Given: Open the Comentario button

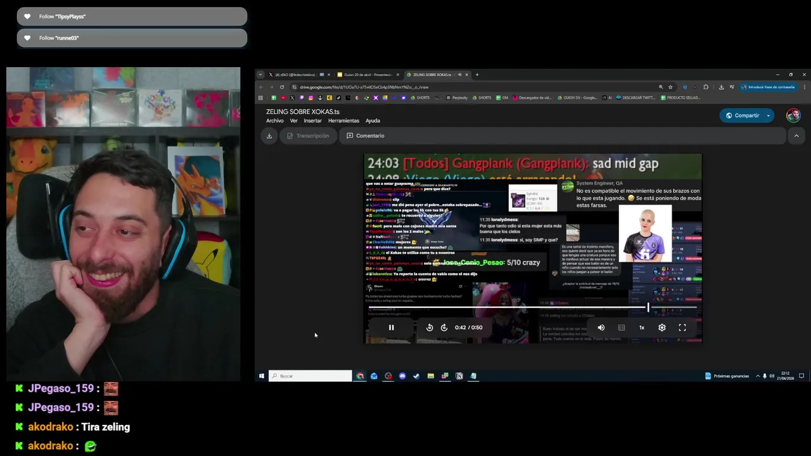Looking at the screenshot, I should coord(366,136).
